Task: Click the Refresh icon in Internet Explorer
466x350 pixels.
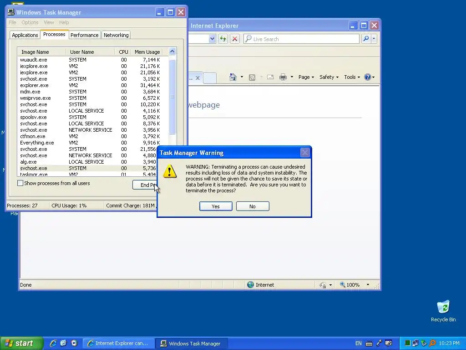Action: (x=223, y=39)
